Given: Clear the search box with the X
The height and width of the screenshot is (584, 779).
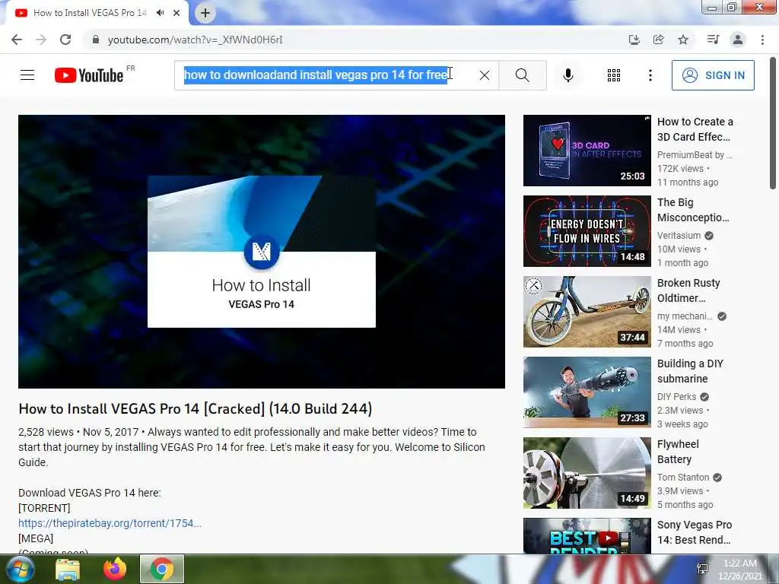Looking at the screenshot, I should (x=485, y=75).
